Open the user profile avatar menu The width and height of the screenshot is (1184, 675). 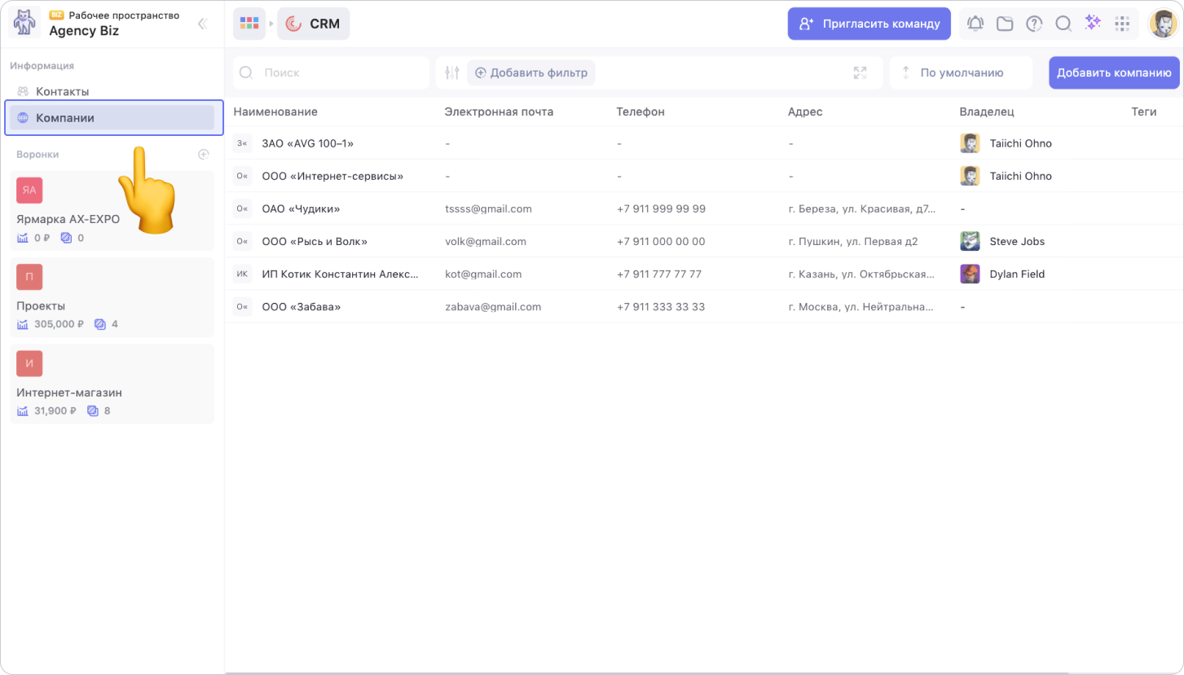pos(1163,24)
